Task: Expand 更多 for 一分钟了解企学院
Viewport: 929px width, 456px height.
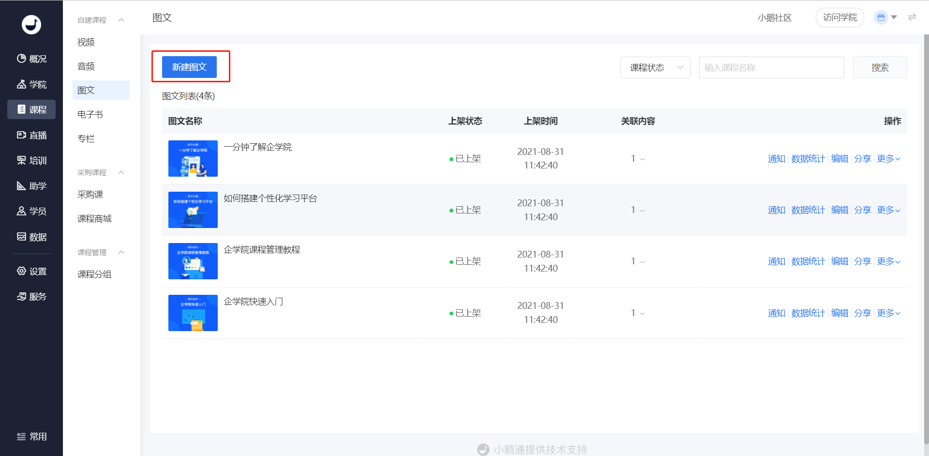Action: pyautogui.click(x=888, y=159)
